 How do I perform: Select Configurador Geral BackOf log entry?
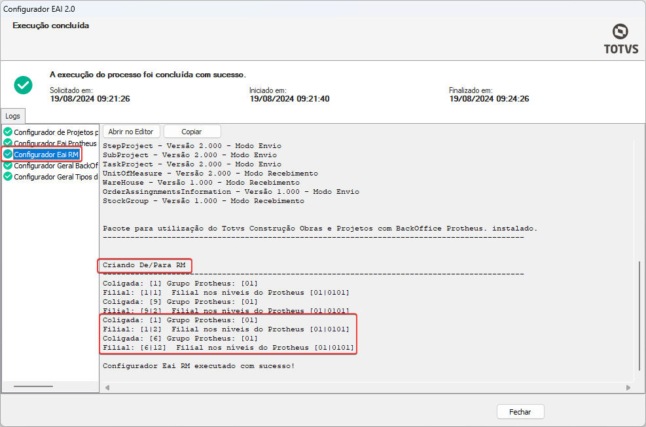click(x=56, y=166)
